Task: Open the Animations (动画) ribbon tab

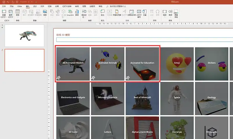Action: point(57,6)
